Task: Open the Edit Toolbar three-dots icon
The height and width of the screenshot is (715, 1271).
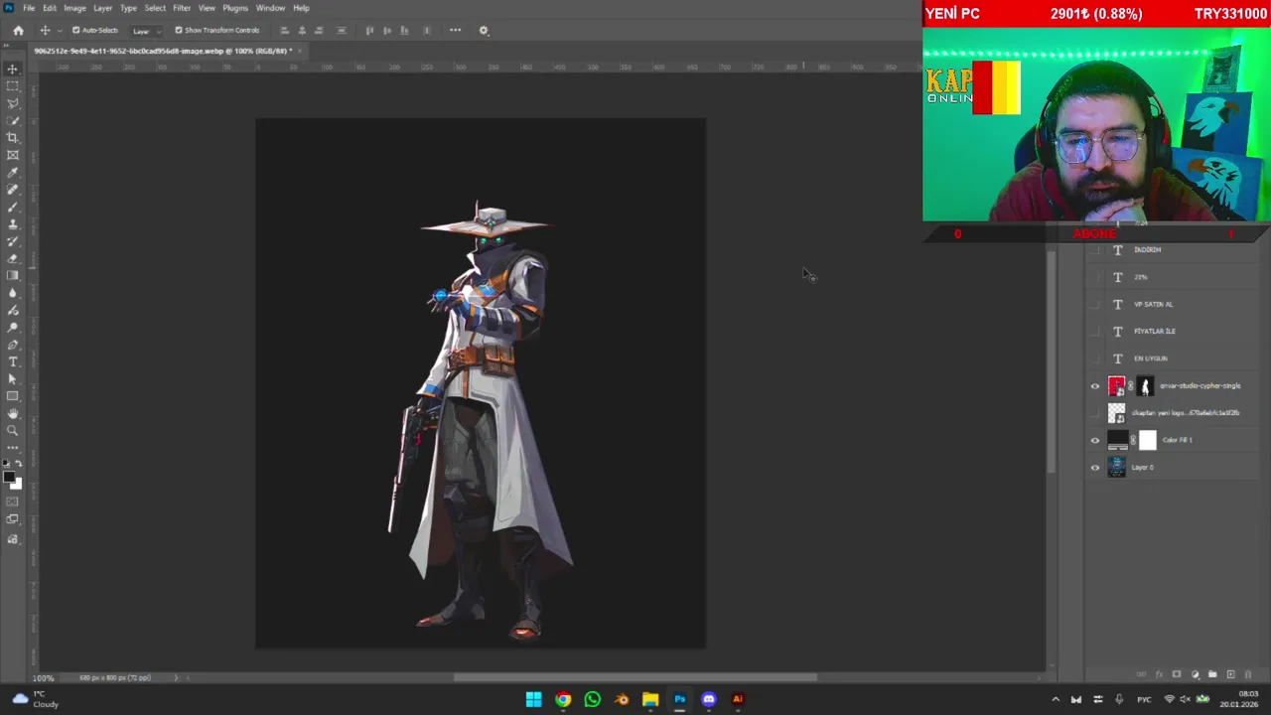Action: coord(13,448)
